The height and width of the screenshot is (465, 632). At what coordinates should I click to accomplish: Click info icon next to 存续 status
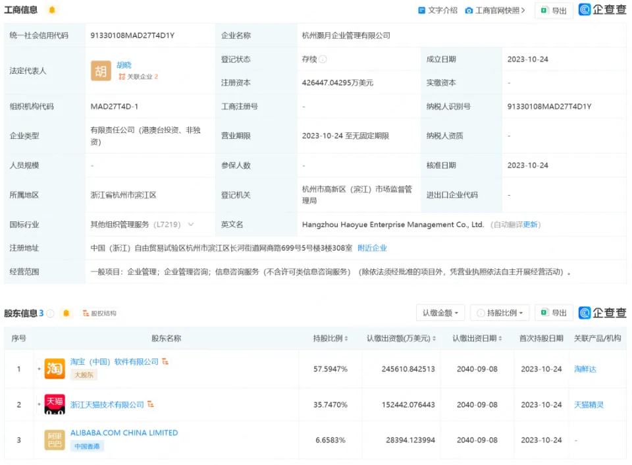pos(323,59)
